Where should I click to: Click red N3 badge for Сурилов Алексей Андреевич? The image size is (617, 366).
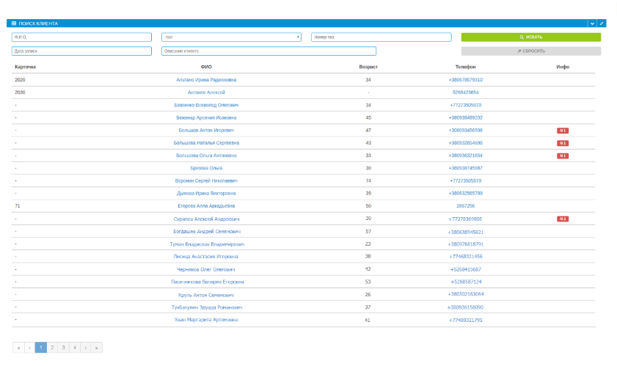pyautogui.click(x=563, y=219)
